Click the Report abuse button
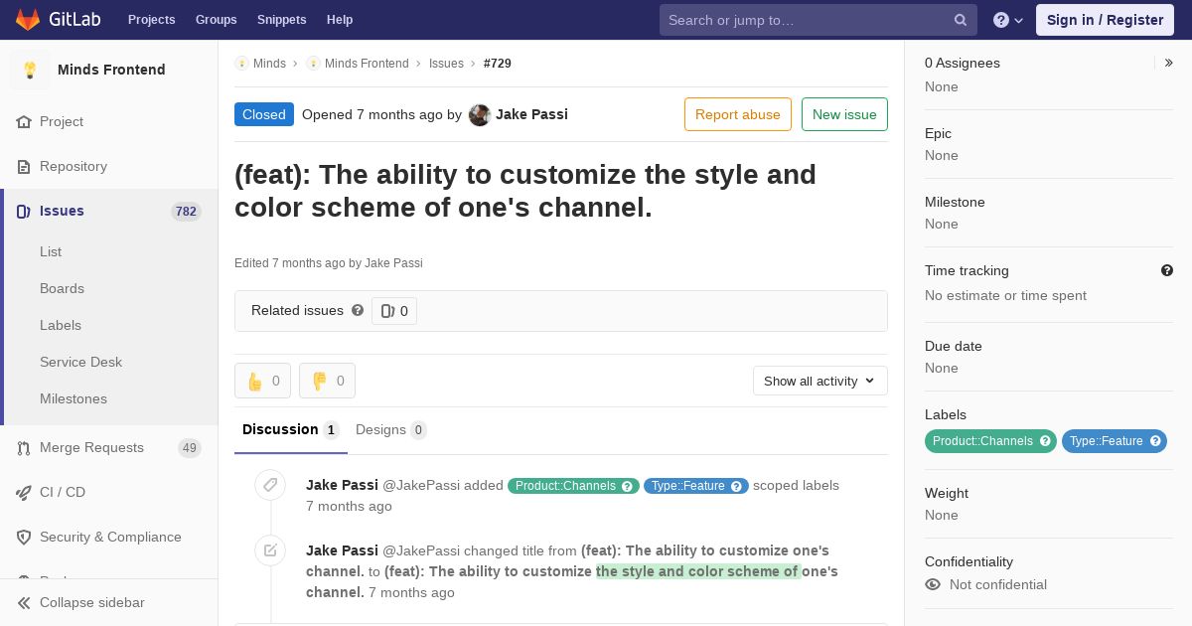Screen dimensions: 1192x626 click(x=738, y=114)
